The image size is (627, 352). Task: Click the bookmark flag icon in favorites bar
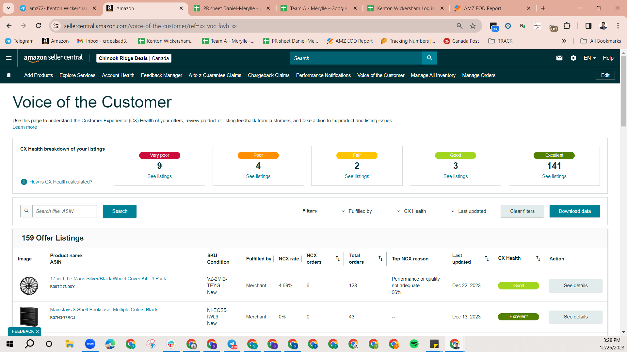point(9,75)
